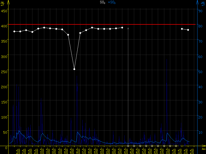Click the 90 label on the right axis
Screen dimensions: 206x154
pyautogui.click(x=200, y=11)
